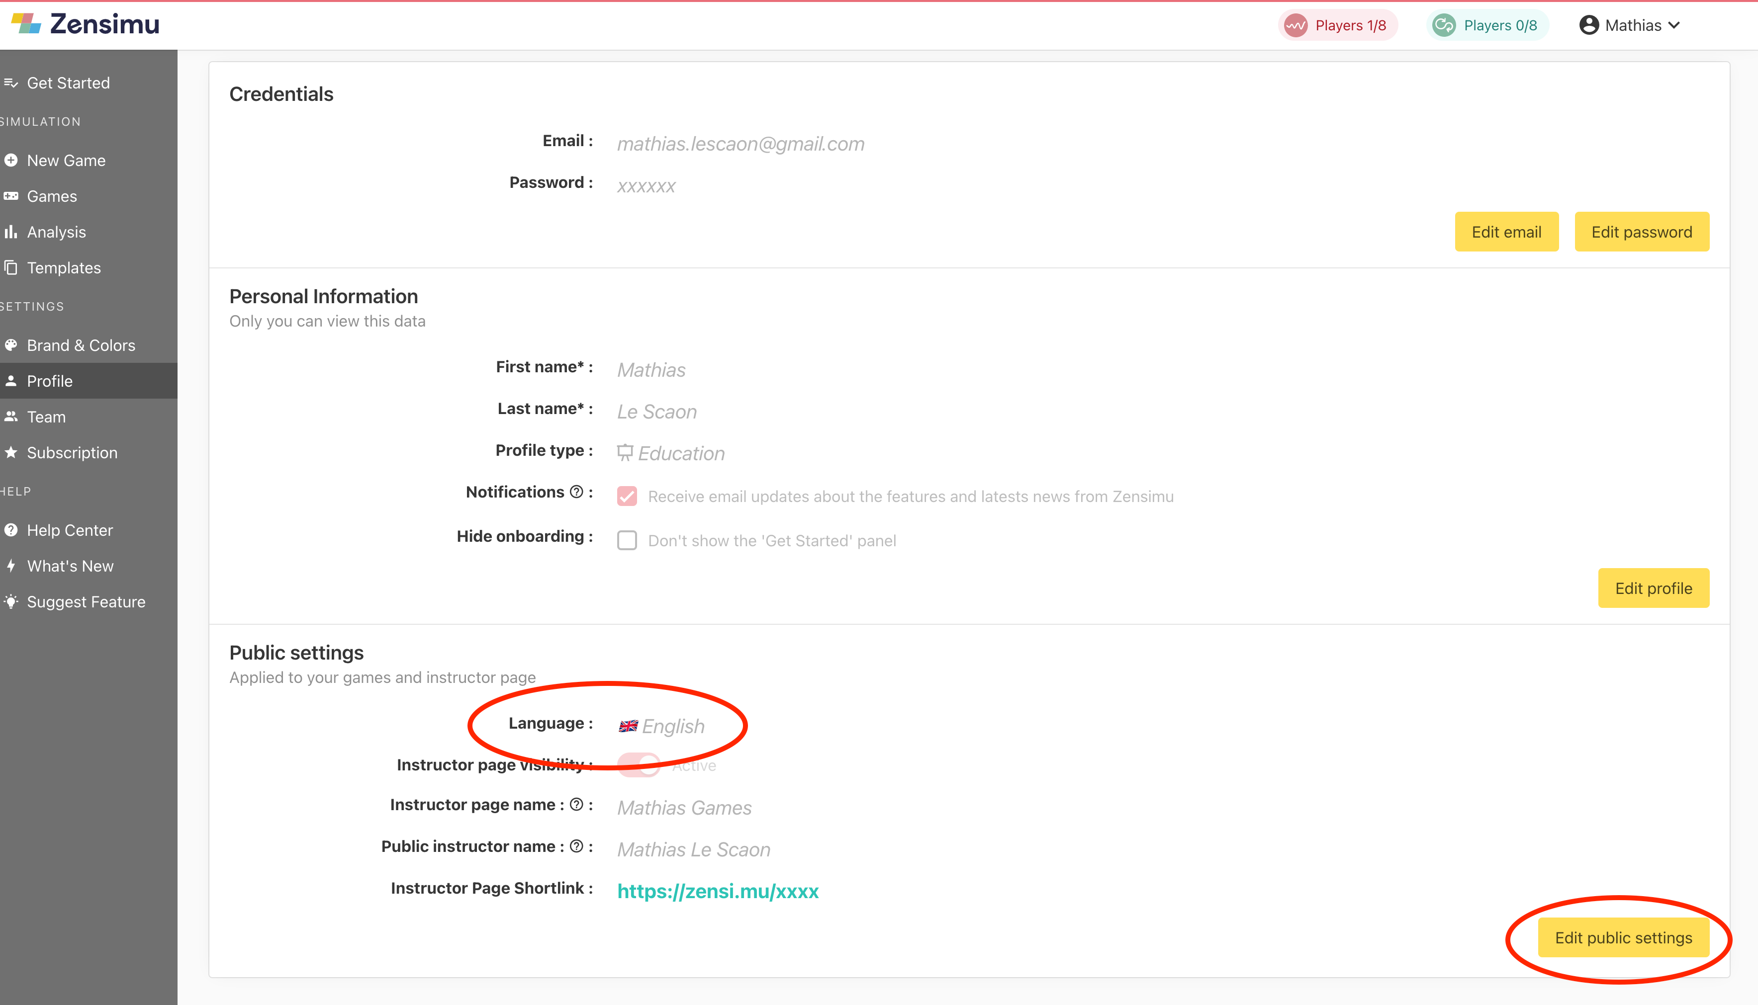Image resolution: width=1758 pixels, height=1005 pixels.
Task: Click the Instructor page name Mathias Games
Action: click(684, 808)
